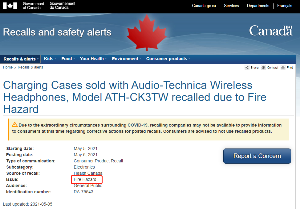The image size is (300, 209).
Task: Expand the Recalls & alerts menu
Action: [x=21, y=59]
